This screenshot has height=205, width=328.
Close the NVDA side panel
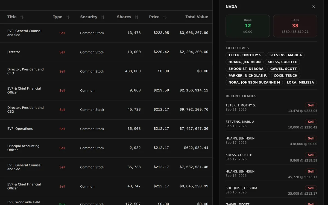point(314,7)
